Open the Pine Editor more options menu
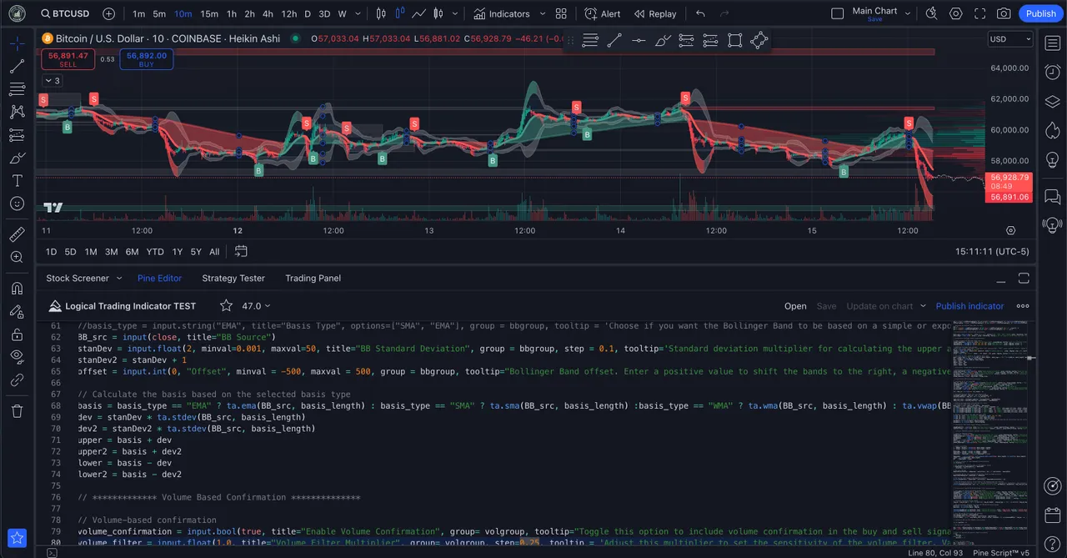 tap(1023, 306)
